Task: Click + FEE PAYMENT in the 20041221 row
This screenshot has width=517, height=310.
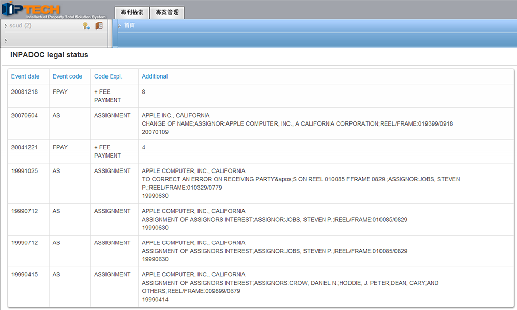Action: point(108,151)
